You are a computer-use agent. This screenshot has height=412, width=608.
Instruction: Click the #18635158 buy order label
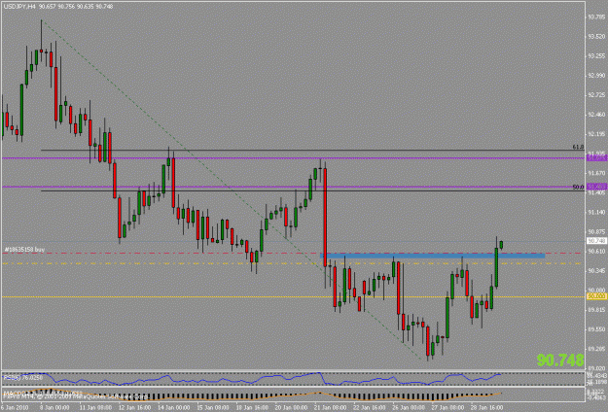(24, 250)
